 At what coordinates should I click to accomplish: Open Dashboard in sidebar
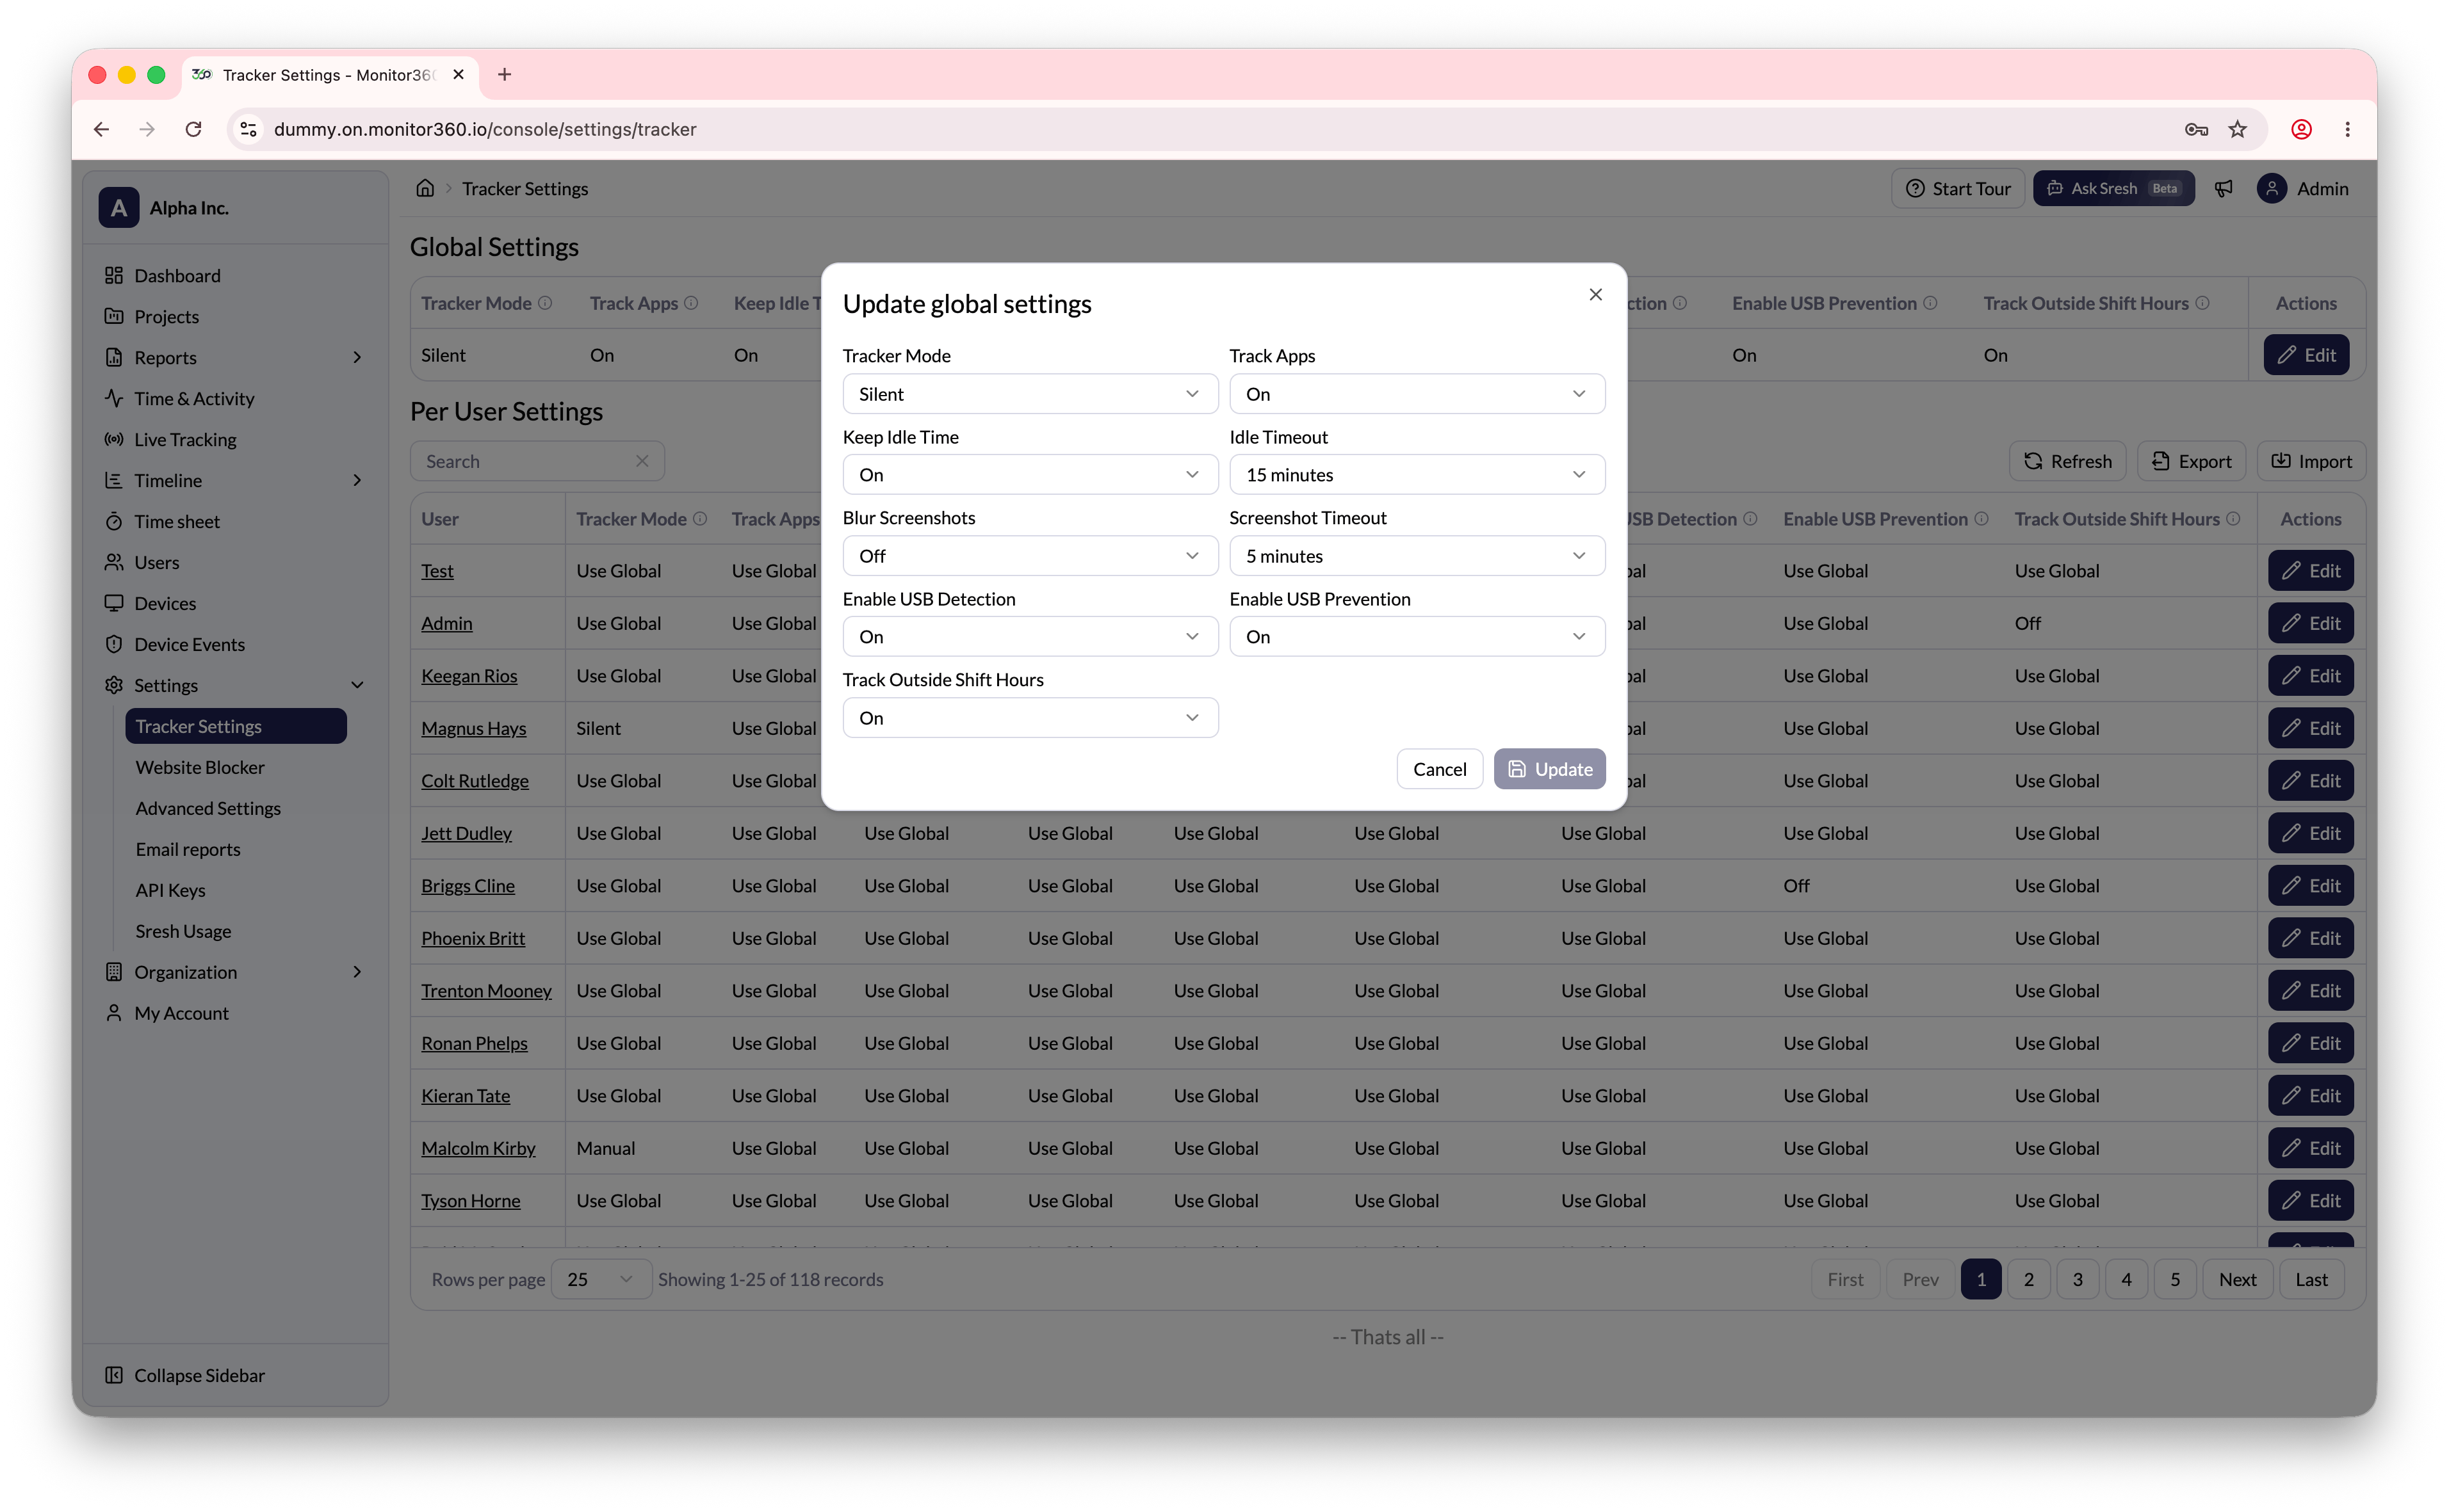177,275
